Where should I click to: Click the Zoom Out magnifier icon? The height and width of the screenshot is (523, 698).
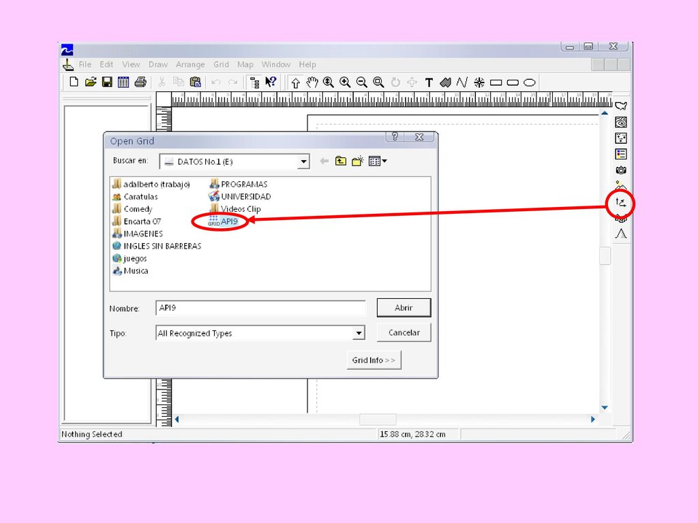click(x=361, y=82)
